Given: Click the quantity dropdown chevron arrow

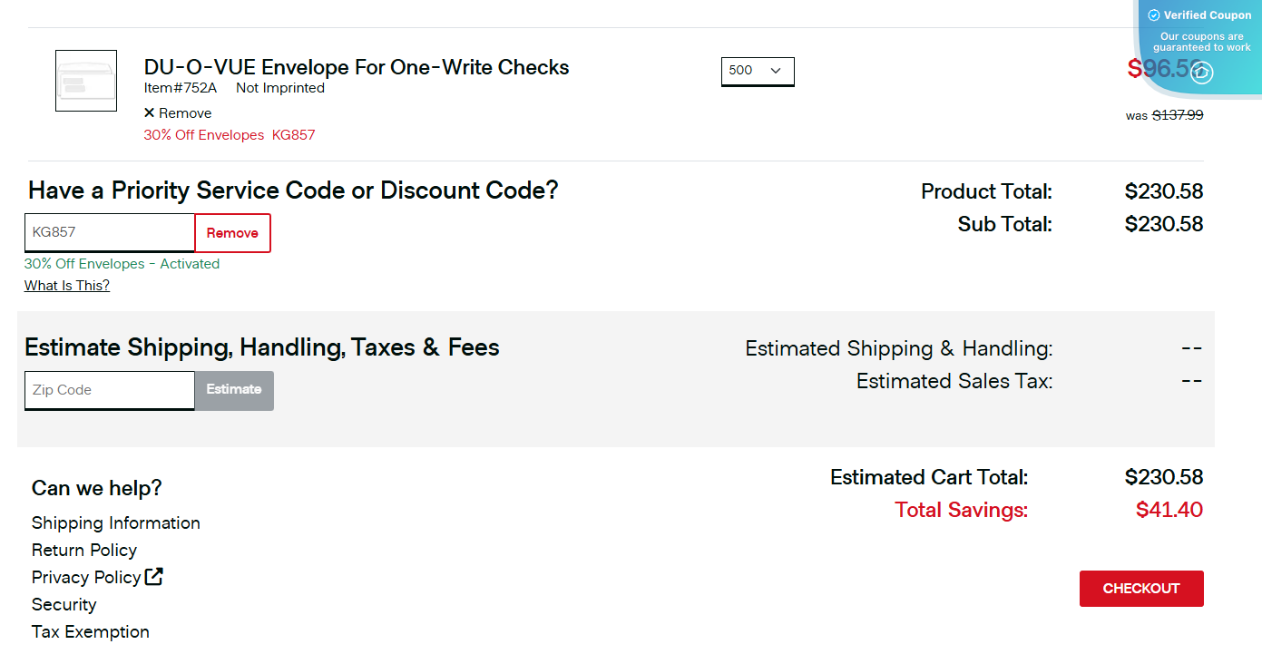Looking at the screenshot, I should (777, 71).
